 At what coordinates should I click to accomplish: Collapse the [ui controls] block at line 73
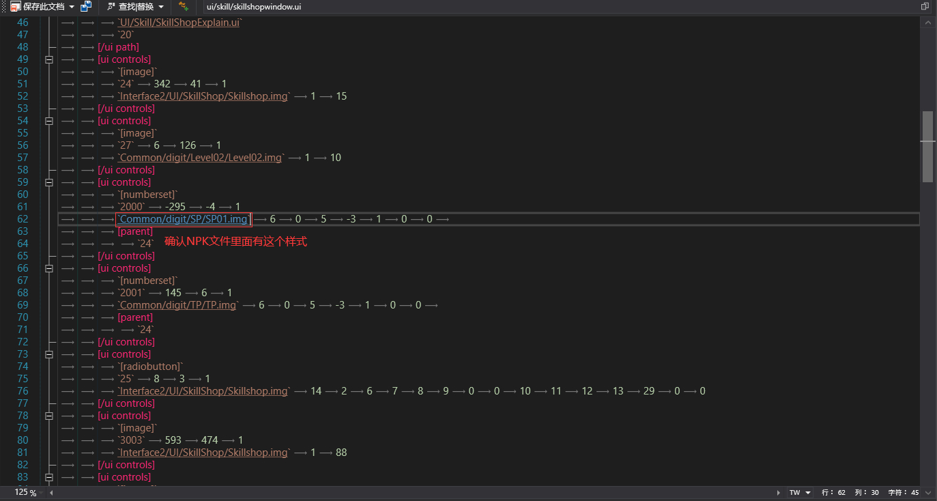(x=48, y=354)
